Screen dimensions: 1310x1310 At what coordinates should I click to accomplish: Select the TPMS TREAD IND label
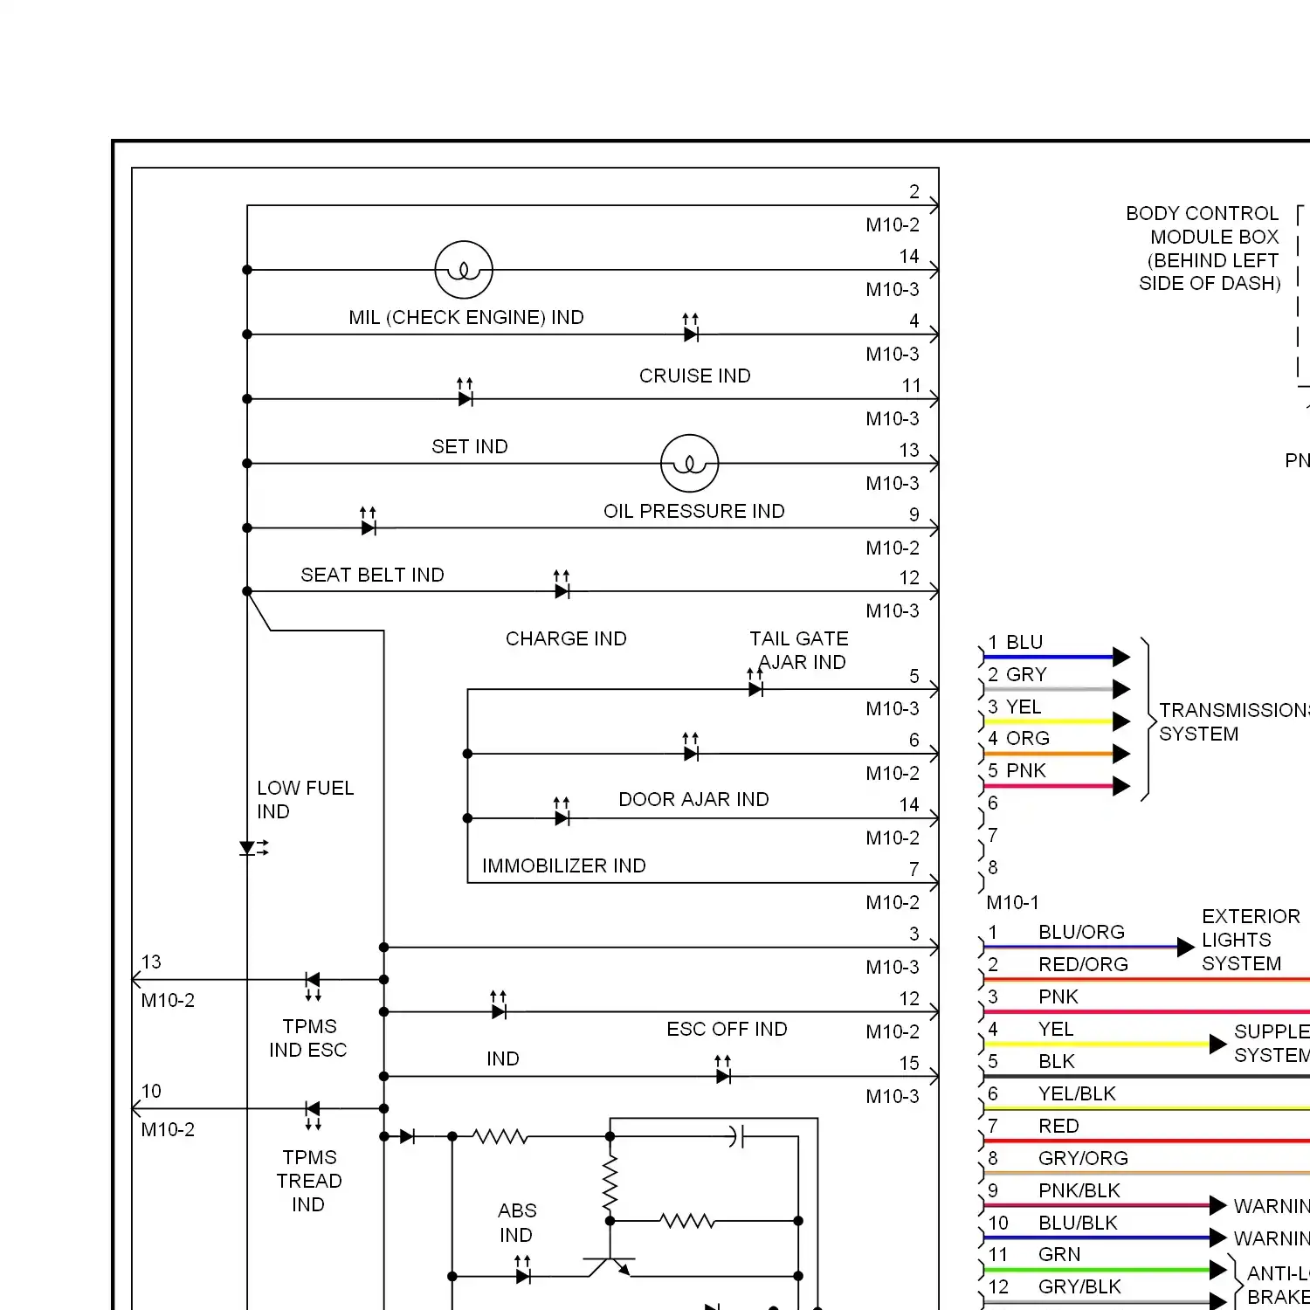[x=309, y=1181]
